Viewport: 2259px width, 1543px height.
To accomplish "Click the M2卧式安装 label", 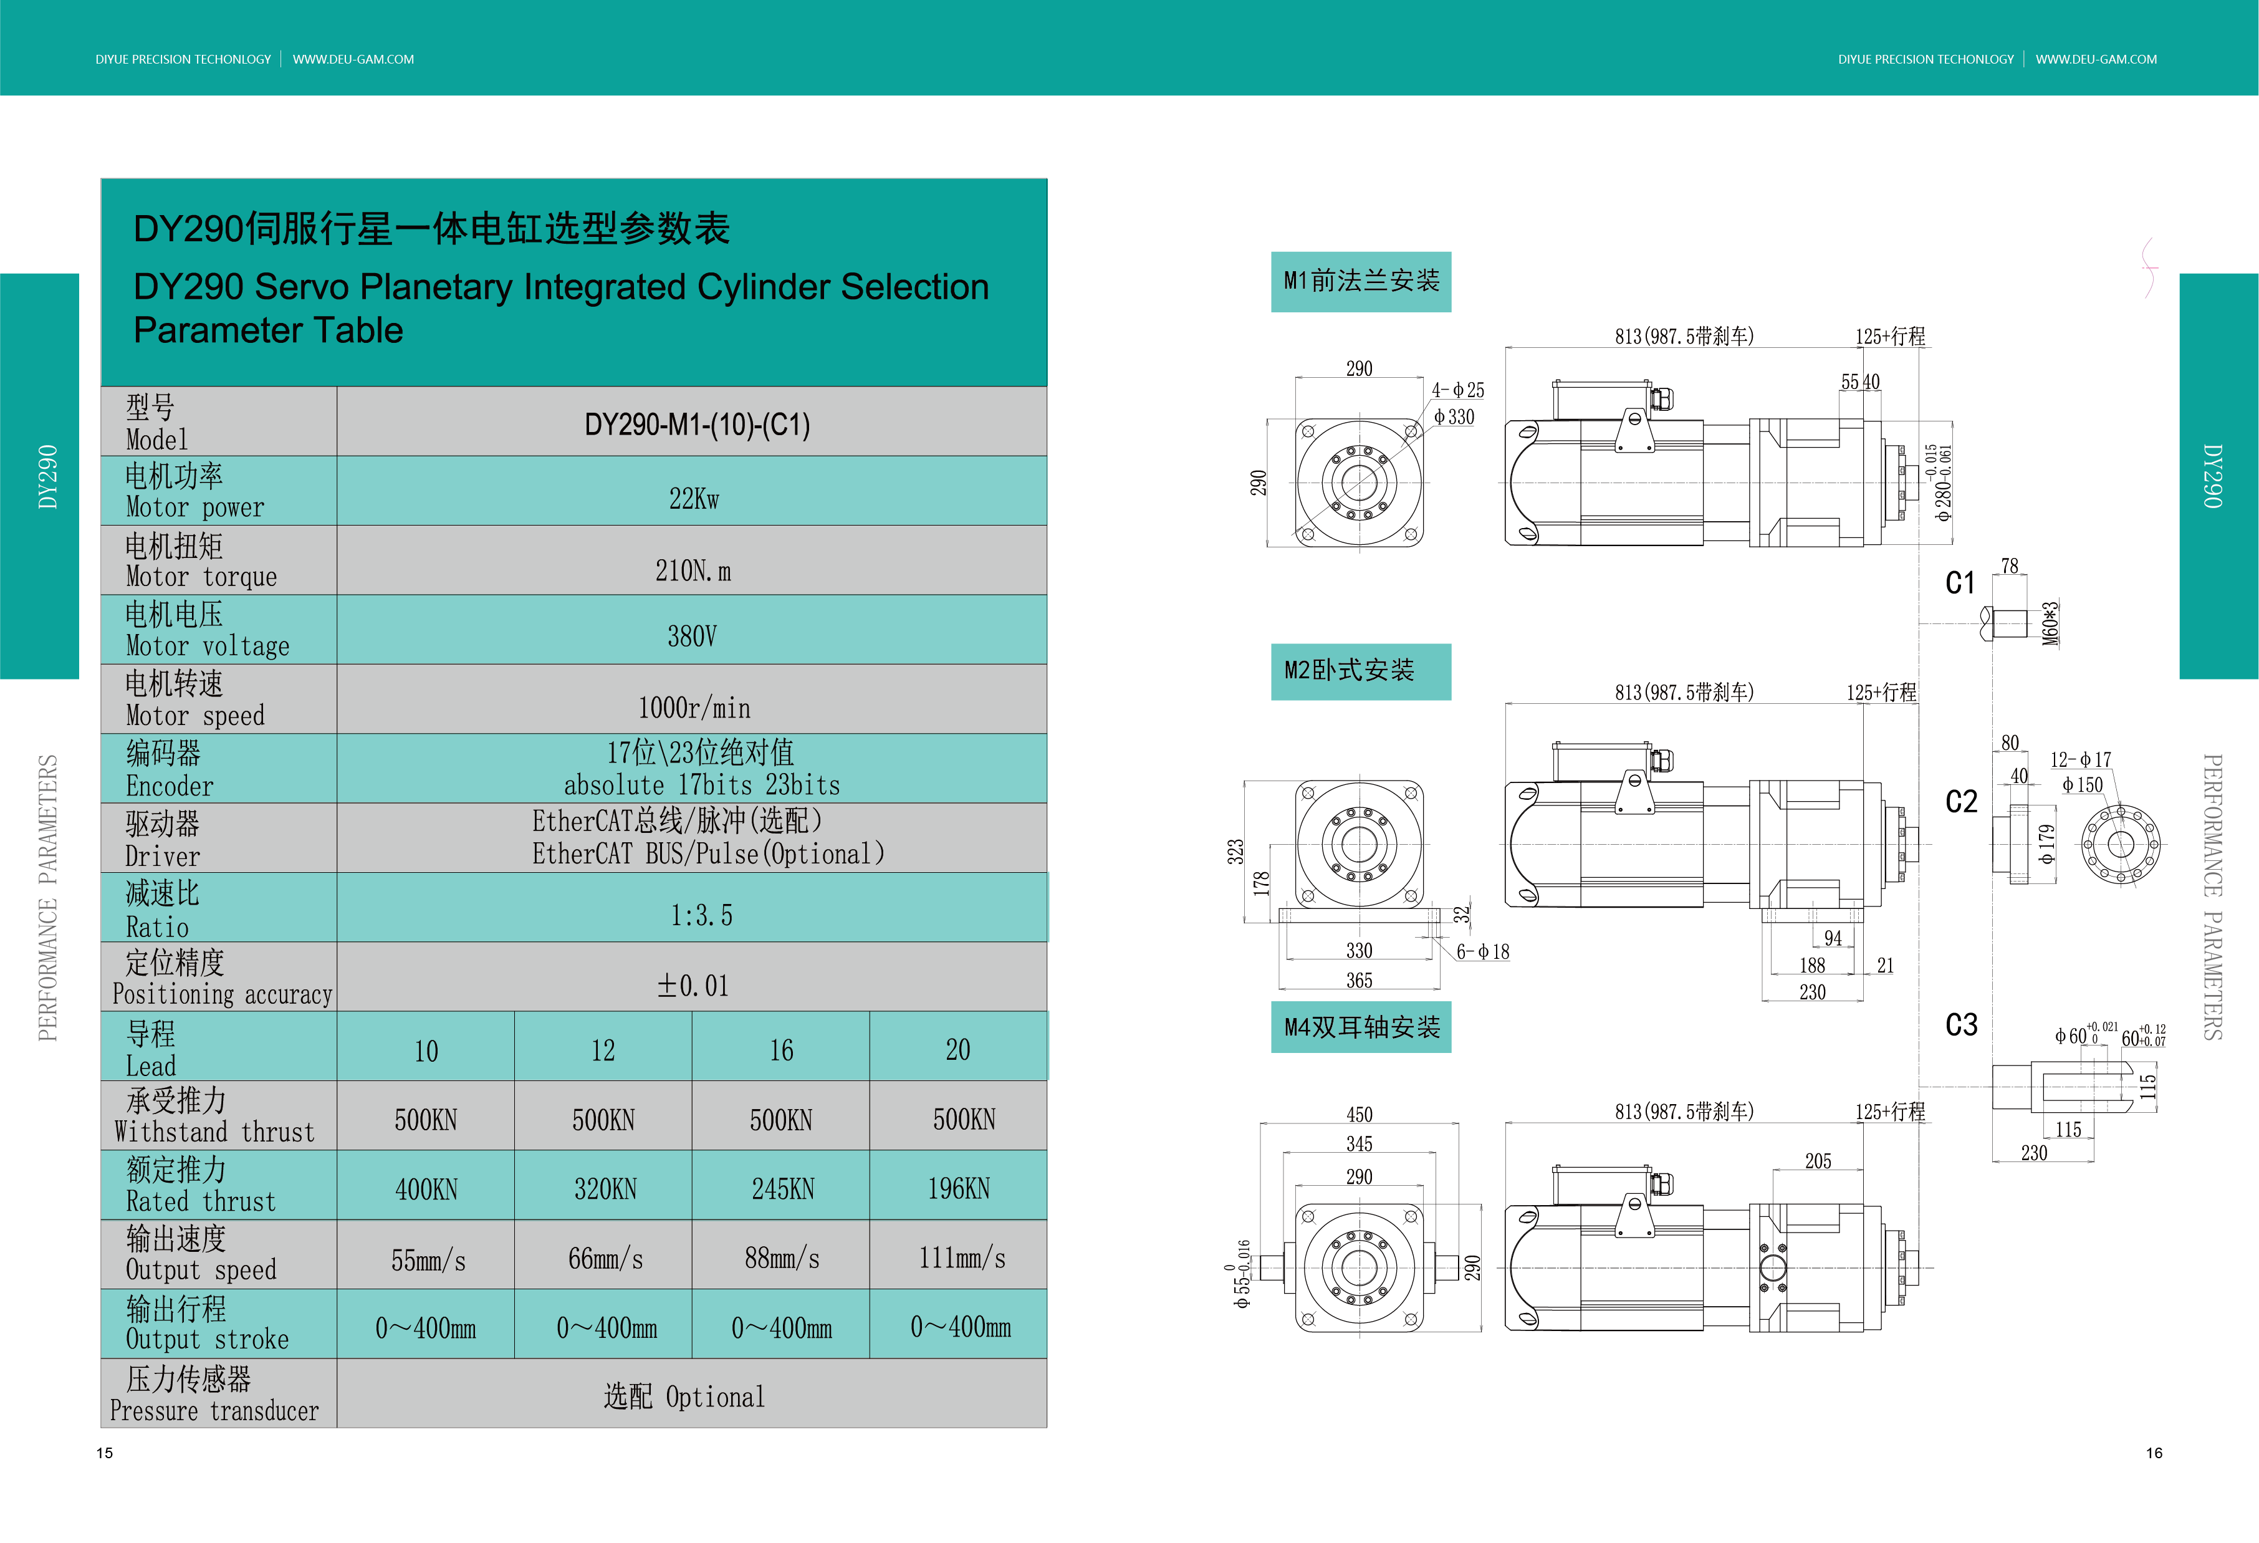I will 1360,671.
